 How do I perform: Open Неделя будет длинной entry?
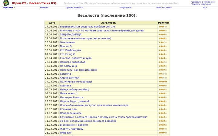click(x=75, y=101)
